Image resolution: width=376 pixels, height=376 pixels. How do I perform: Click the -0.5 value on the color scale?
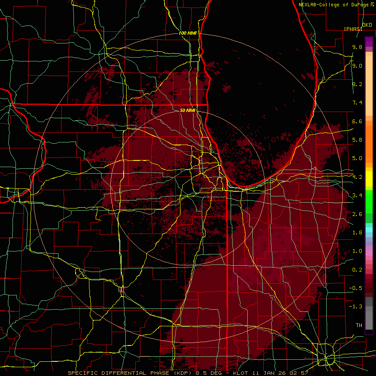tap(356, 288)
